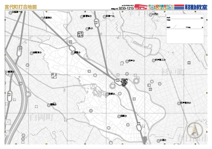This screenshot has height=149, width=212.
Task: Click the black scribbled marker at map center
Action: point(124,82)
